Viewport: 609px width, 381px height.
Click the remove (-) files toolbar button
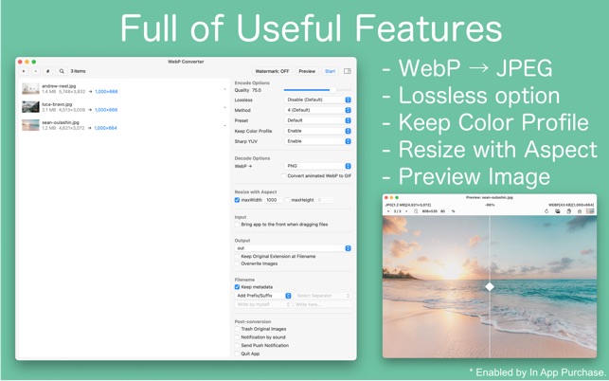pos(35,71)
